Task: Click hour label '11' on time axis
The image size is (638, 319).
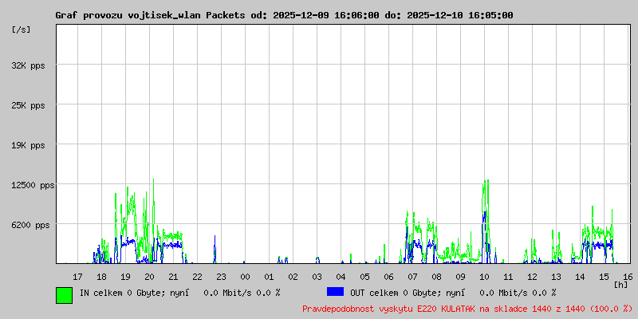Action: 508,277
